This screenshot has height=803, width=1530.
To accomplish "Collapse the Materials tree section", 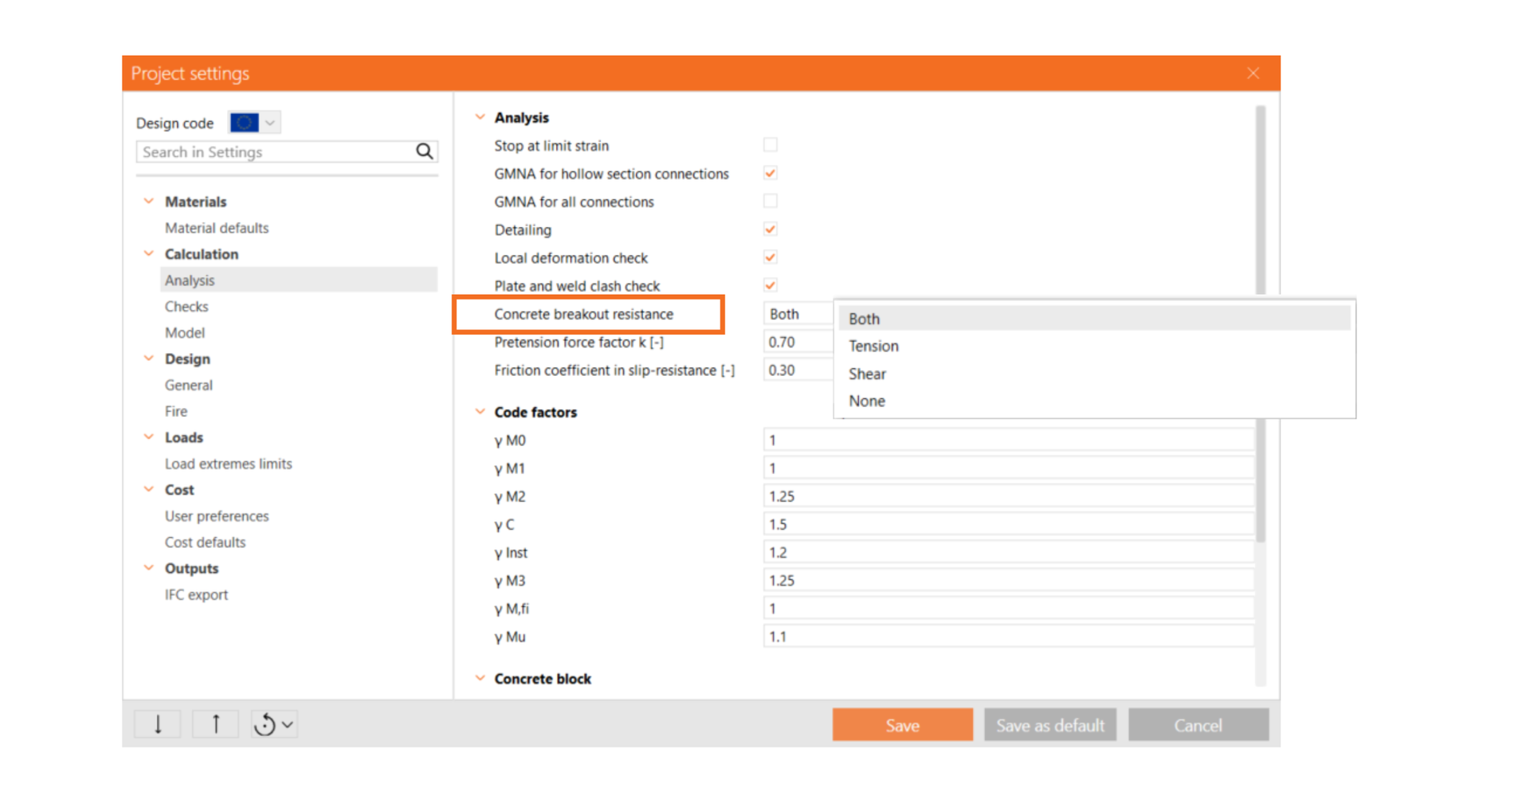I will pyautogui.click(x=149, y=202).
